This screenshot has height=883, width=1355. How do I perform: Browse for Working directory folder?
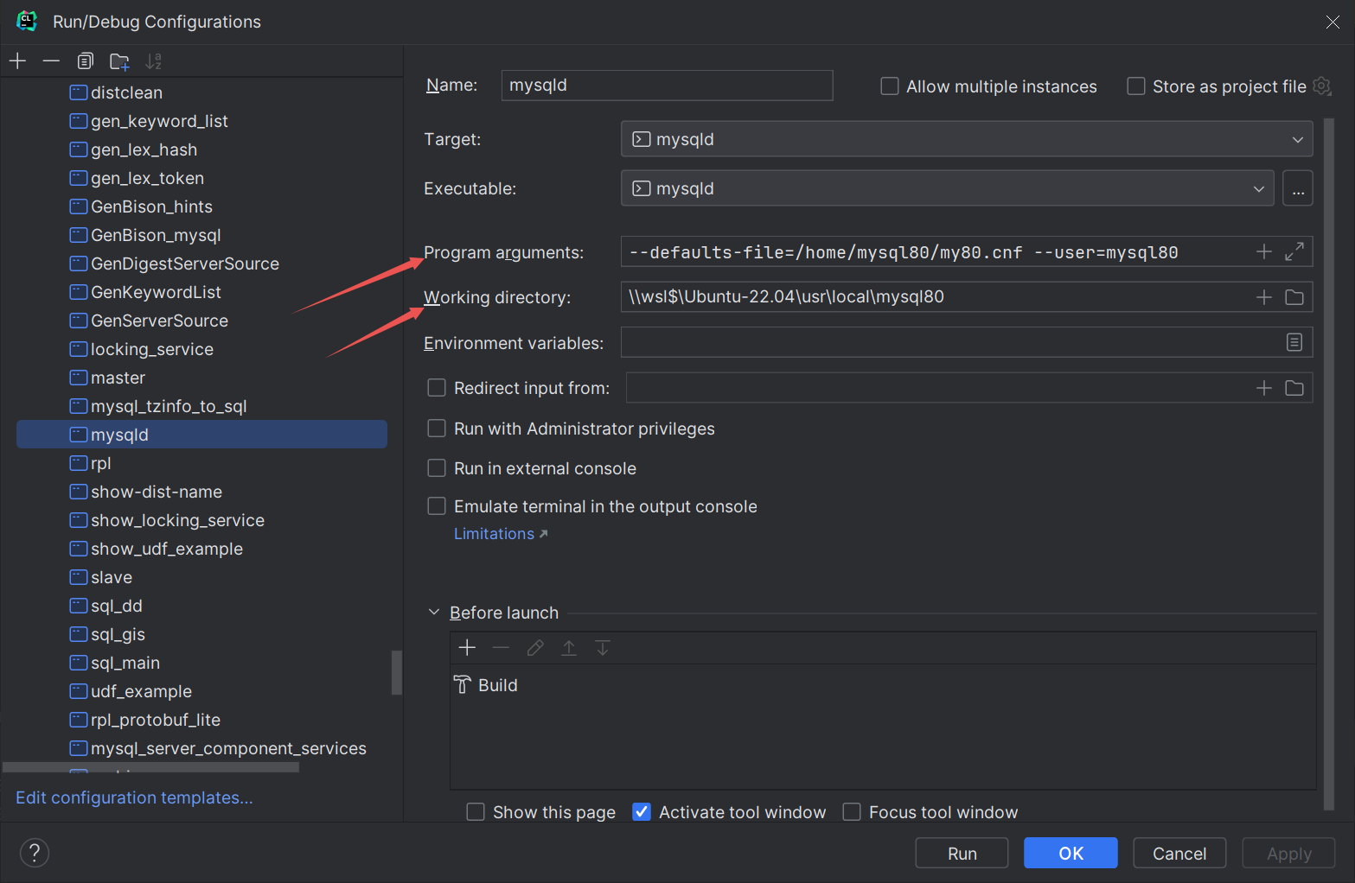tap(1294, 297)
